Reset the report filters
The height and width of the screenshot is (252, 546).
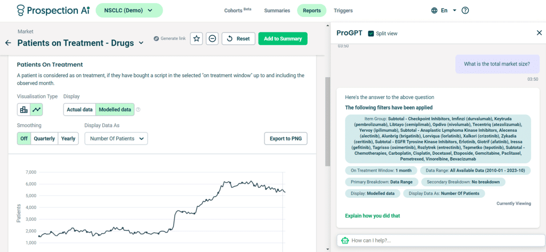(238, 38)
